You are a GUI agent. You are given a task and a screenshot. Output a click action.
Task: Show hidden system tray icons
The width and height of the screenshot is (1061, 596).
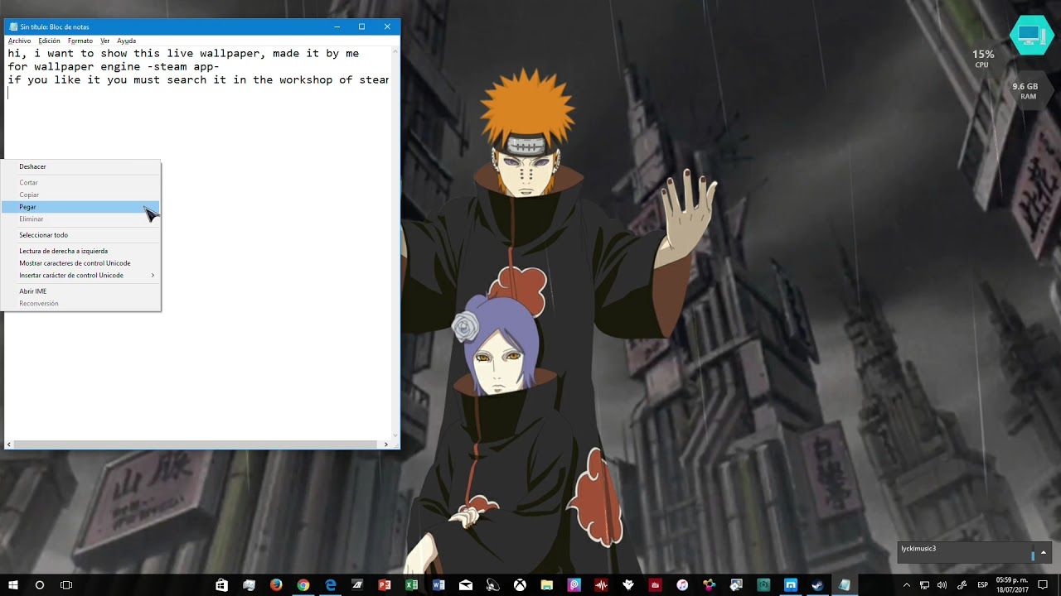tap(907, 584)
